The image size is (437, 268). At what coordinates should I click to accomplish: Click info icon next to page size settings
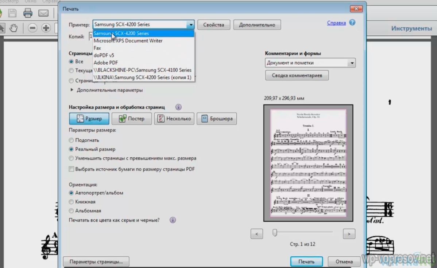tap(178, 107)
